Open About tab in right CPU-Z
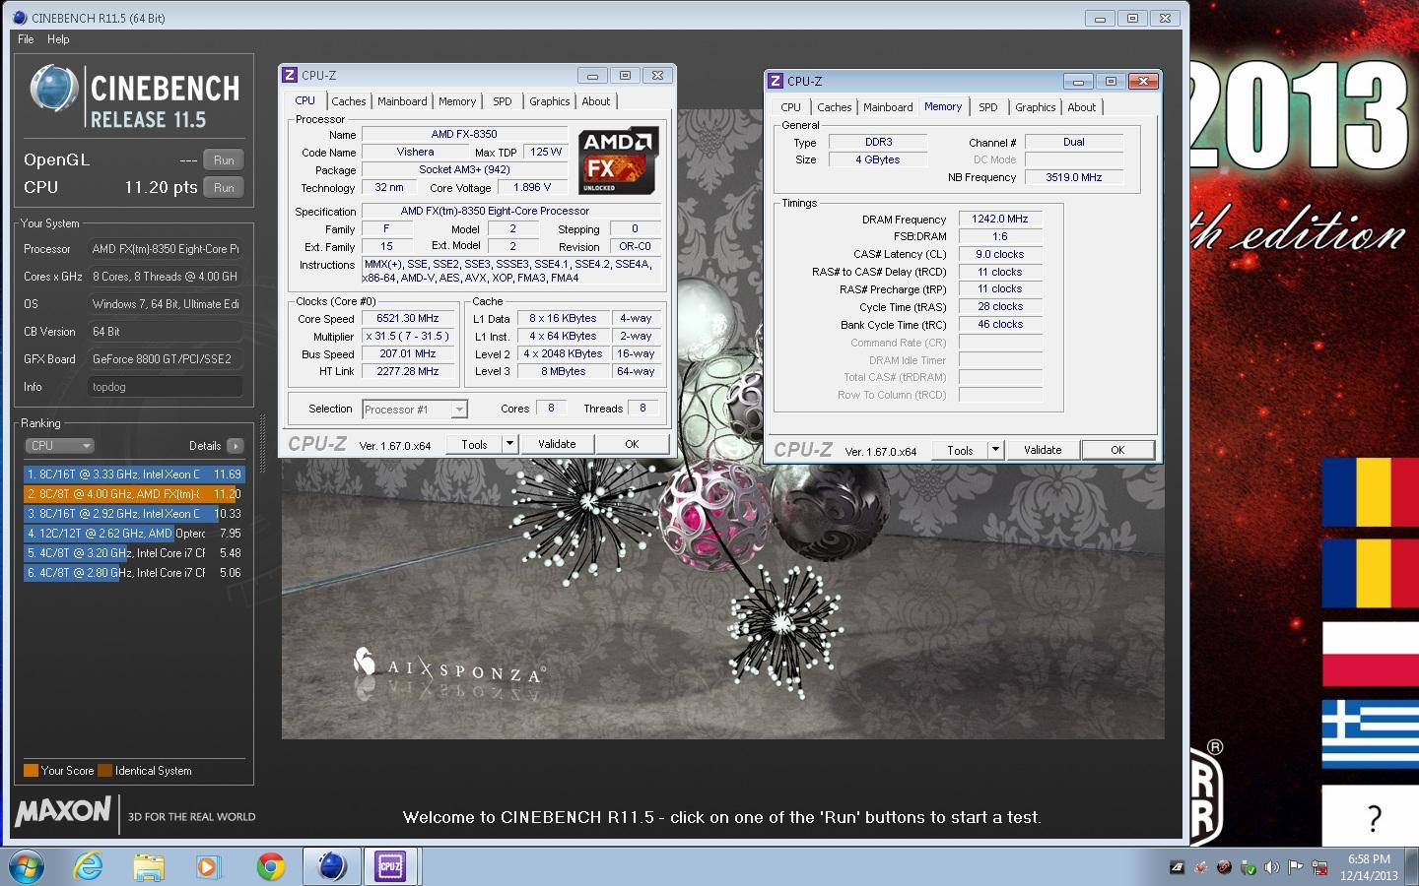Screen dimensions: 1419x886 click(1081, 107)
